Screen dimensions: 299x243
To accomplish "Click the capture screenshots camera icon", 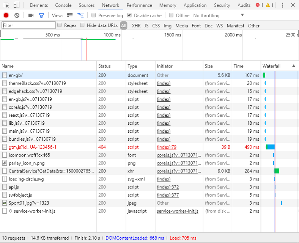I will [x=31, y=16].
